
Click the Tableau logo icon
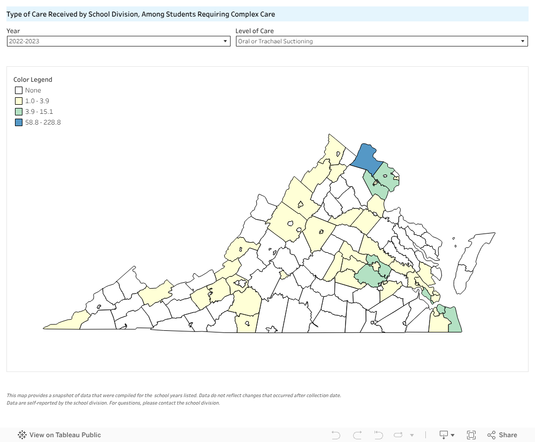click(x=22, y=435)
